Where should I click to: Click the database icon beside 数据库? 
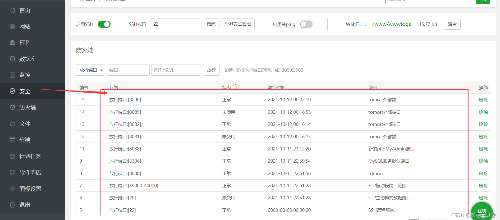[12, 59]
